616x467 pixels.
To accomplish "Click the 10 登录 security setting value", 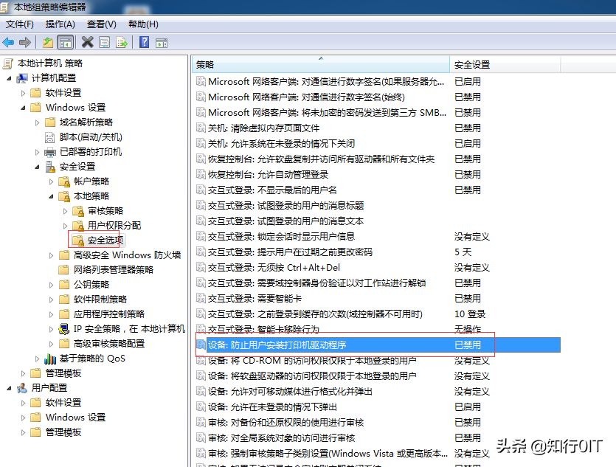I will click(470, 314).
